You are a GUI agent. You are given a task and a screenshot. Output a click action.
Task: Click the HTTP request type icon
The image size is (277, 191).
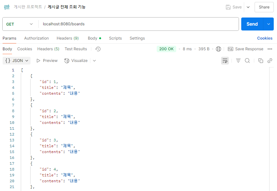coord(7,7)
